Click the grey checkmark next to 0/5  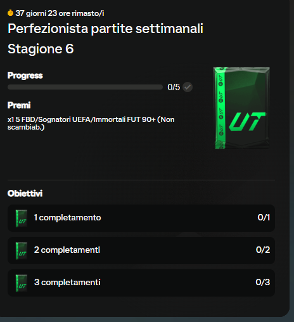tap(188, 87)
